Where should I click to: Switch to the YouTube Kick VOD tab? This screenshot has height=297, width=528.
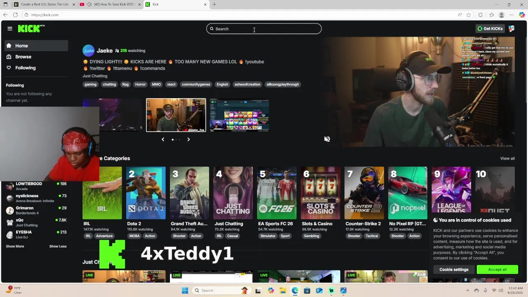pyautogui.click(x=110, y=5)
